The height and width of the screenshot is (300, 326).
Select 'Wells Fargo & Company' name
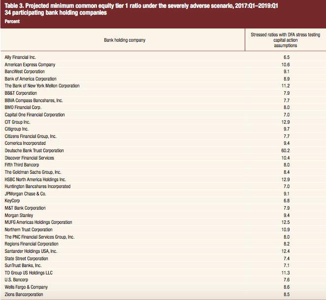[26, 287]
